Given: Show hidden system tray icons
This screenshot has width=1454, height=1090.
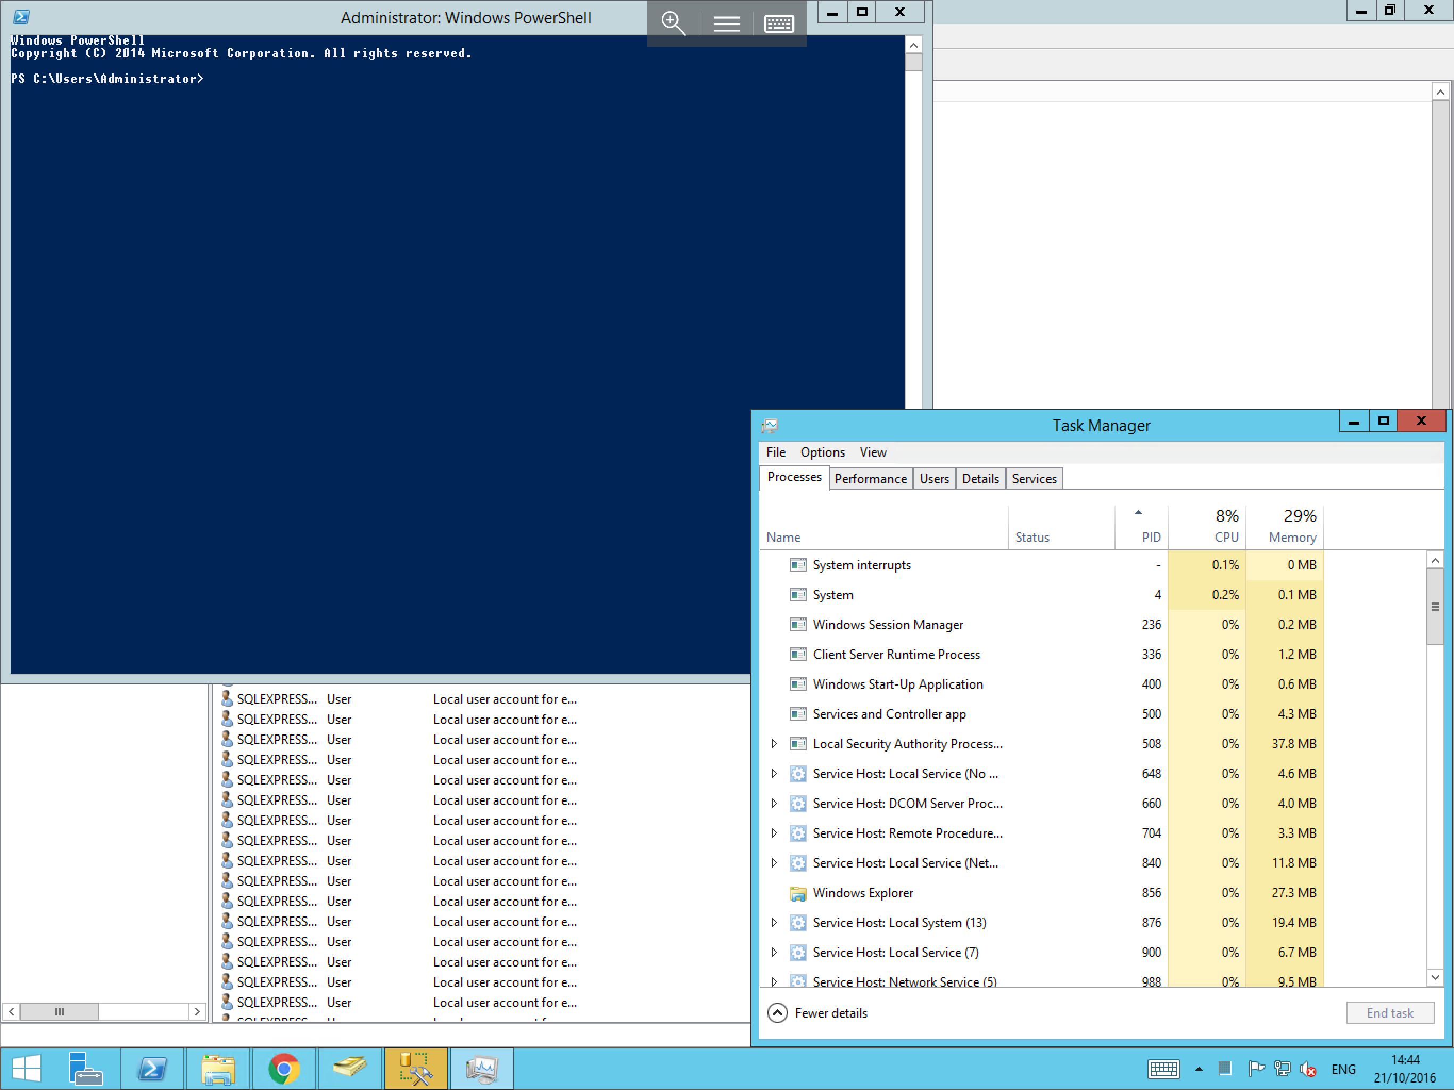Looking at the screenshot, I should click(x=1199, y=1069).
